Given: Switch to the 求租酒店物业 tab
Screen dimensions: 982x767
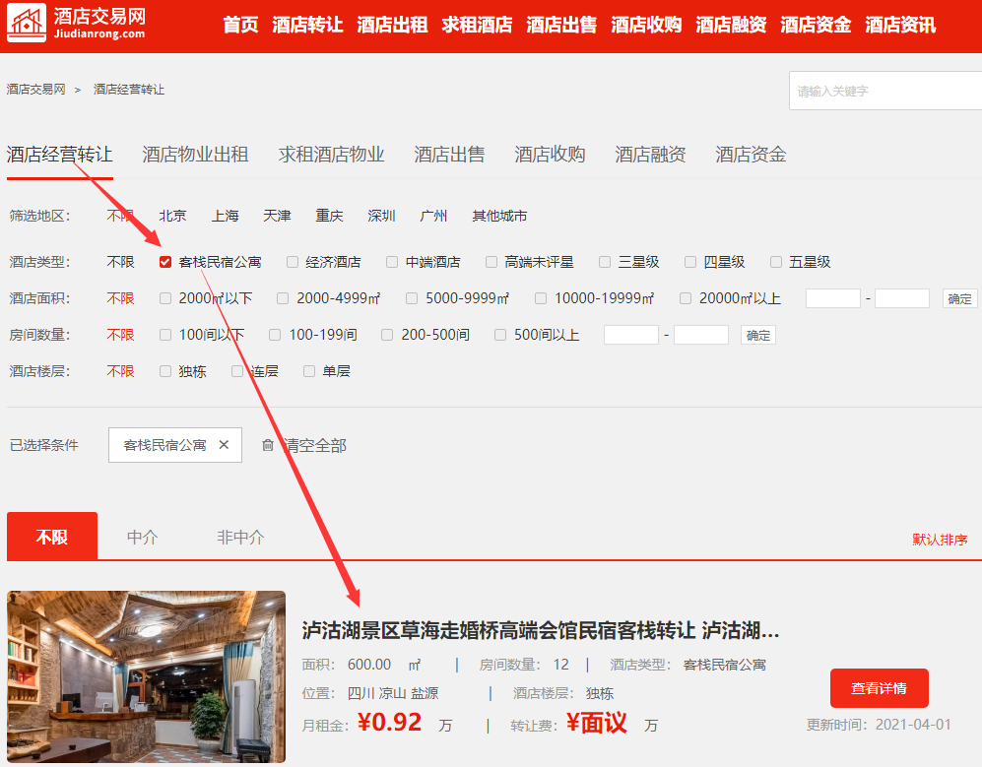Looking at the screenshot, I should 331,154.
